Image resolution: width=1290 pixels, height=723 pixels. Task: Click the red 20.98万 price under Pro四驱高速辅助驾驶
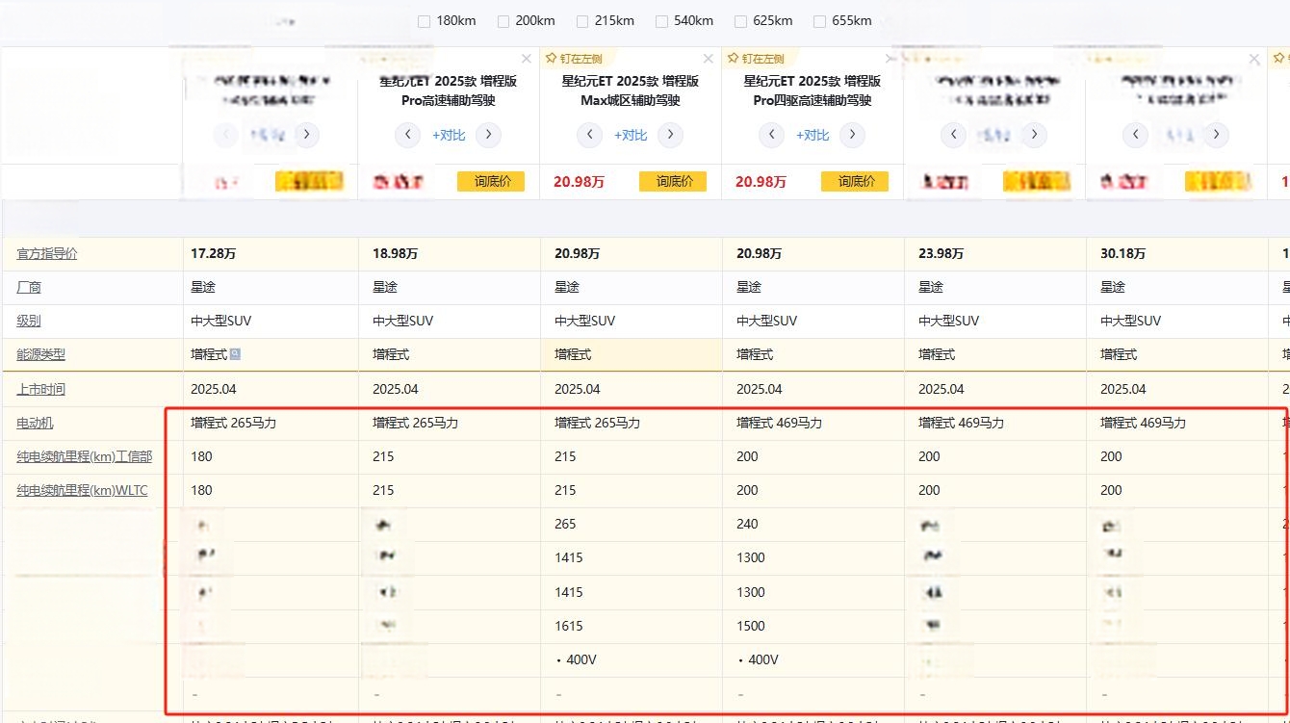point(761,181)
